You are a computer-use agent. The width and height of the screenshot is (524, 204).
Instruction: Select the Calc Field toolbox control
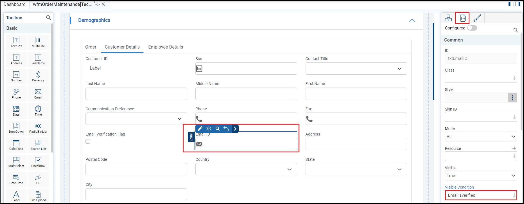coord(16,145)
